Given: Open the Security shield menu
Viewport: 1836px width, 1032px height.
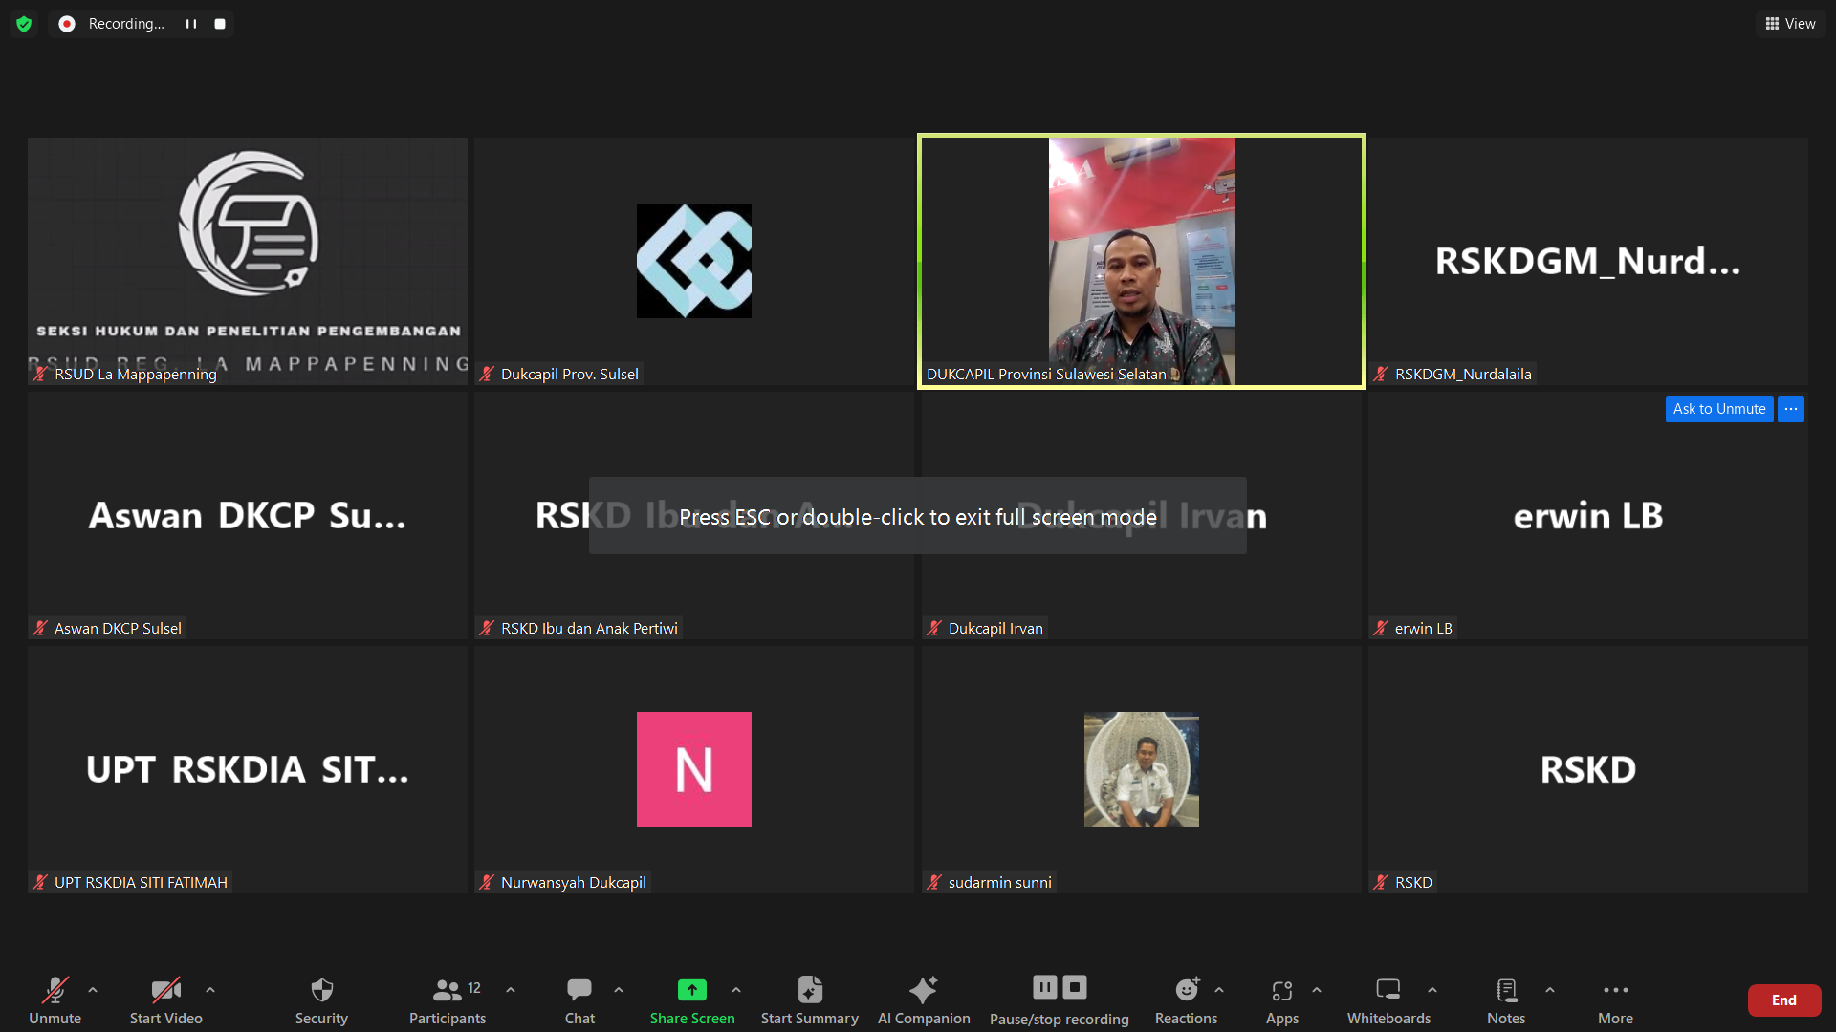Looking at the screenshot, I should click(321, 1000).
